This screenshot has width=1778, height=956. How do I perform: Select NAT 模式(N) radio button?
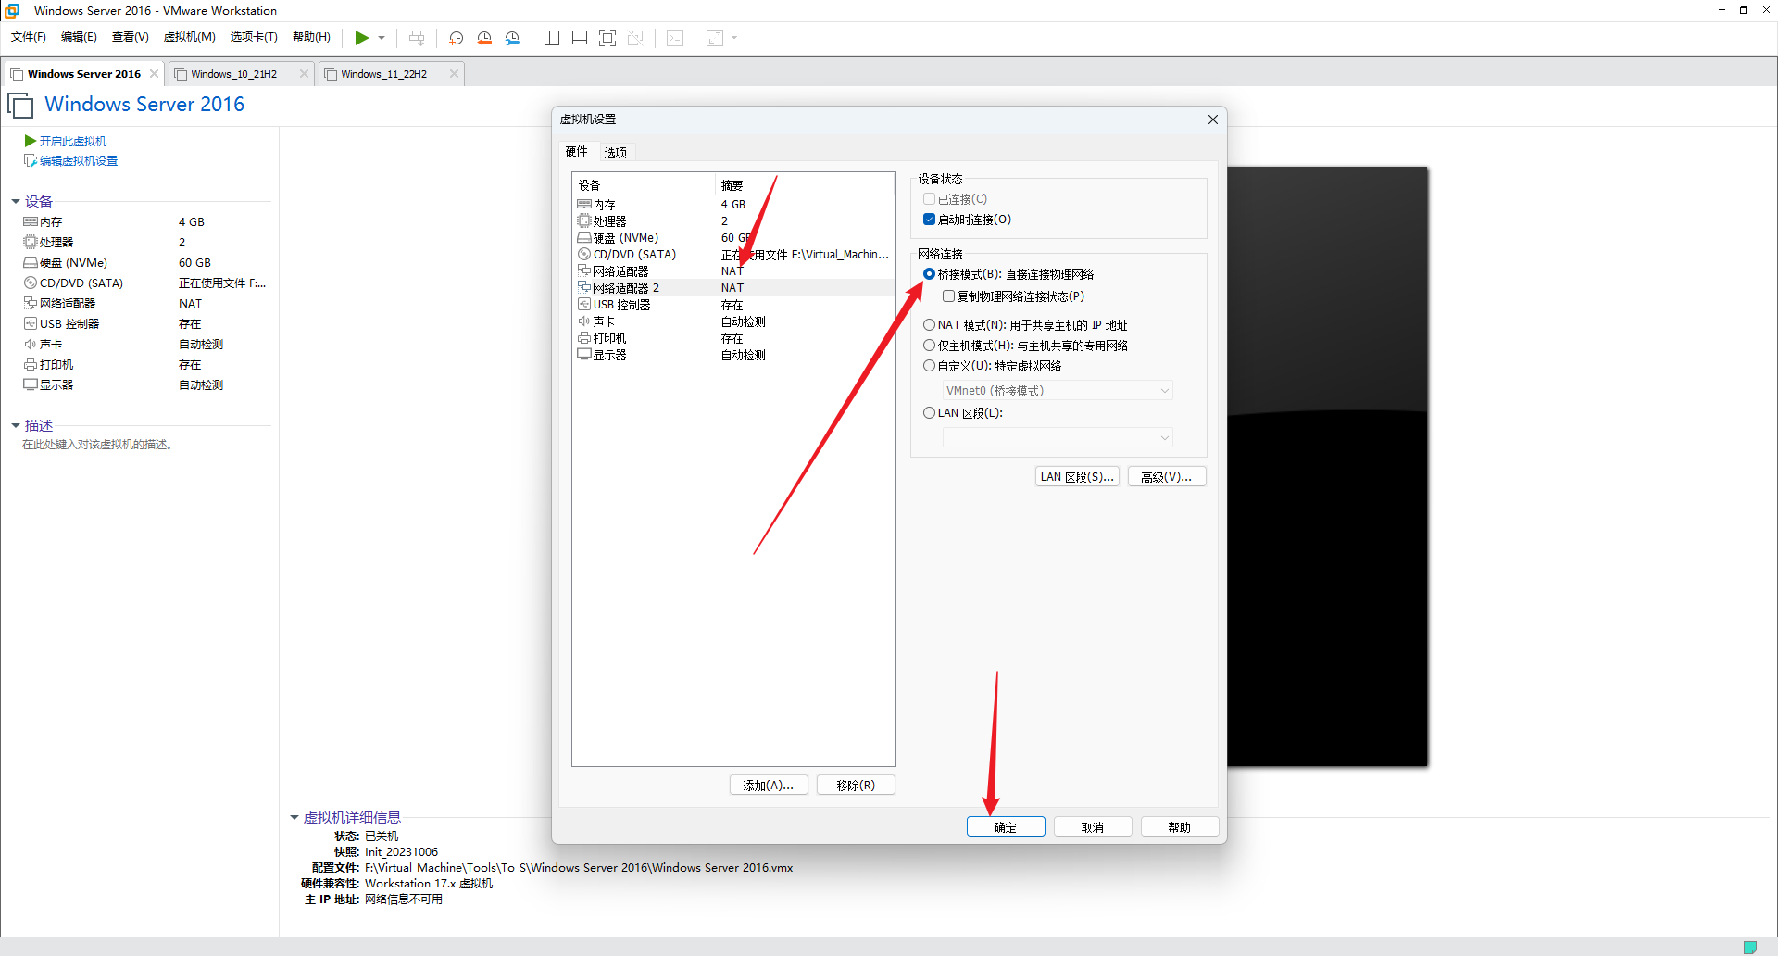929,325
